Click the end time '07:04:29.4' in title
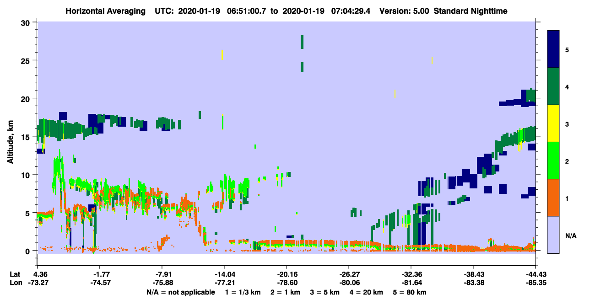 tap(351, 11)
